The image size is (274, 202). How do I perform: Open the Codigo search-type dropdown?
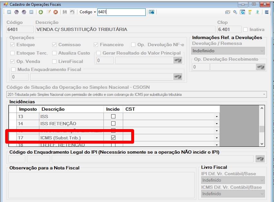pos(95,12)
